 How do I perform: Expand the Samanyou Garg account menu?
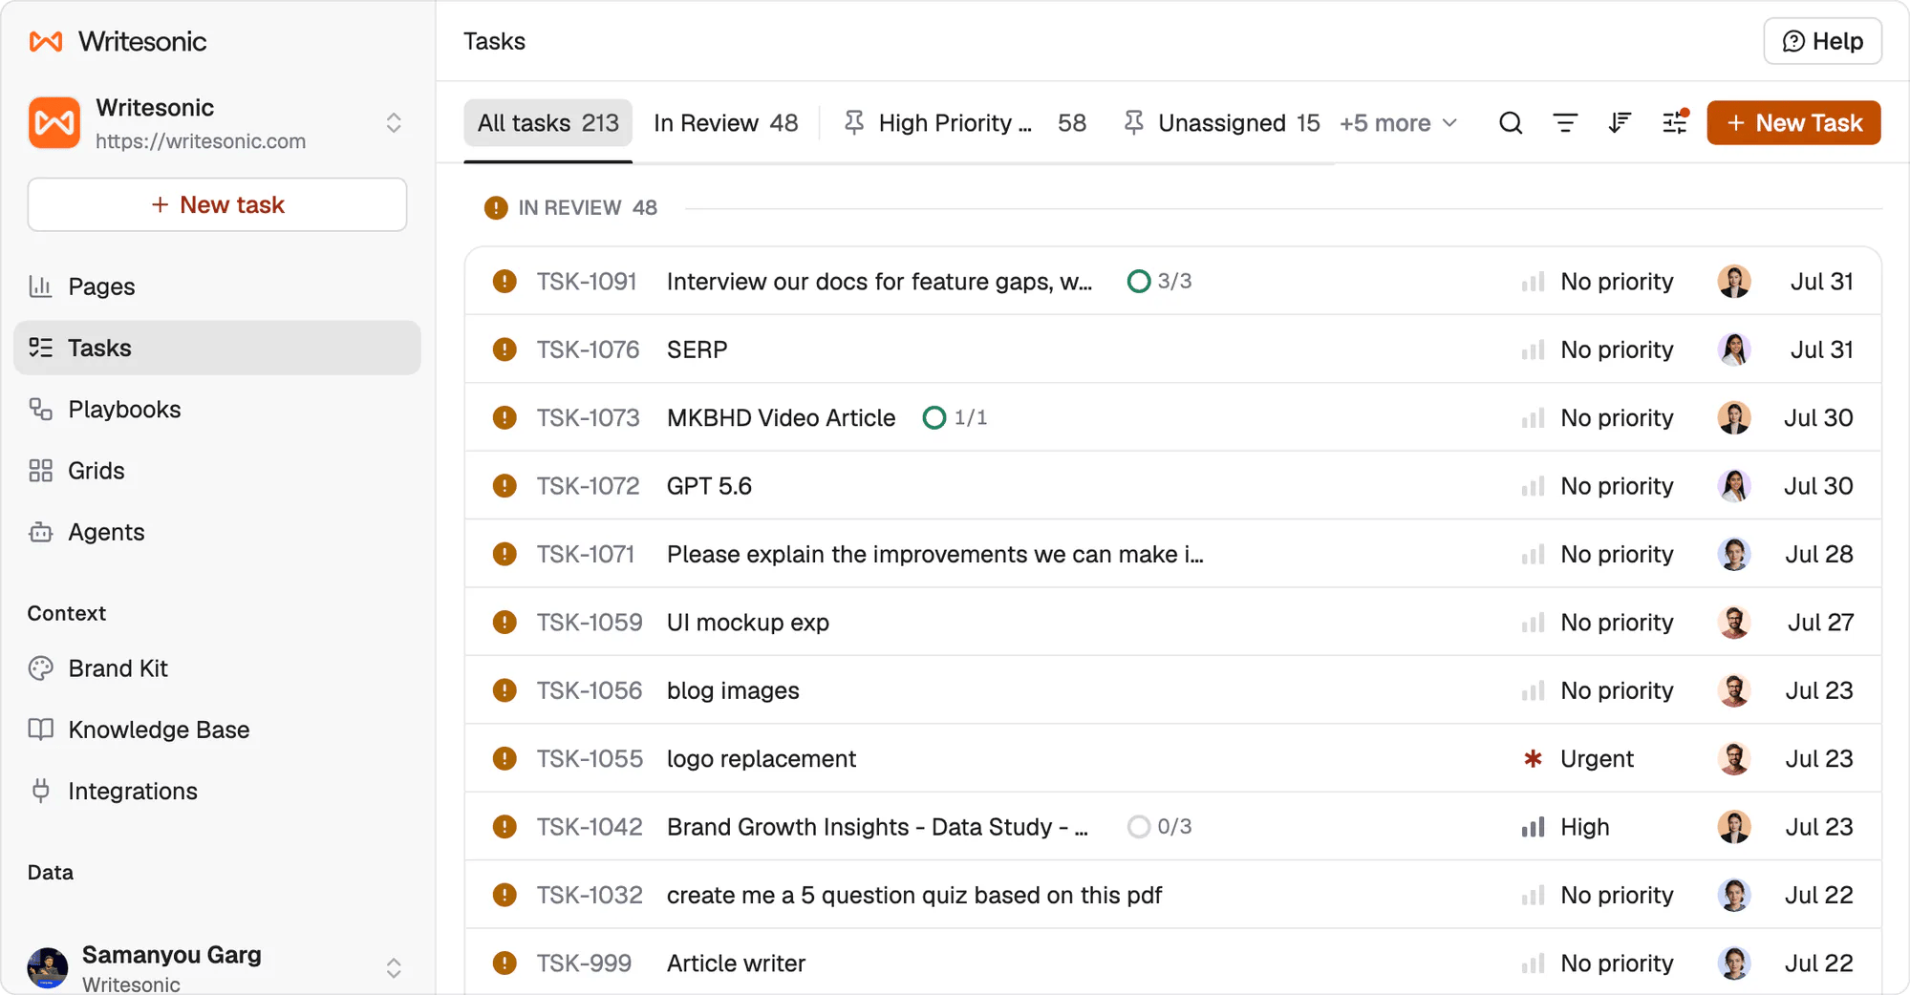click(394, 968)
